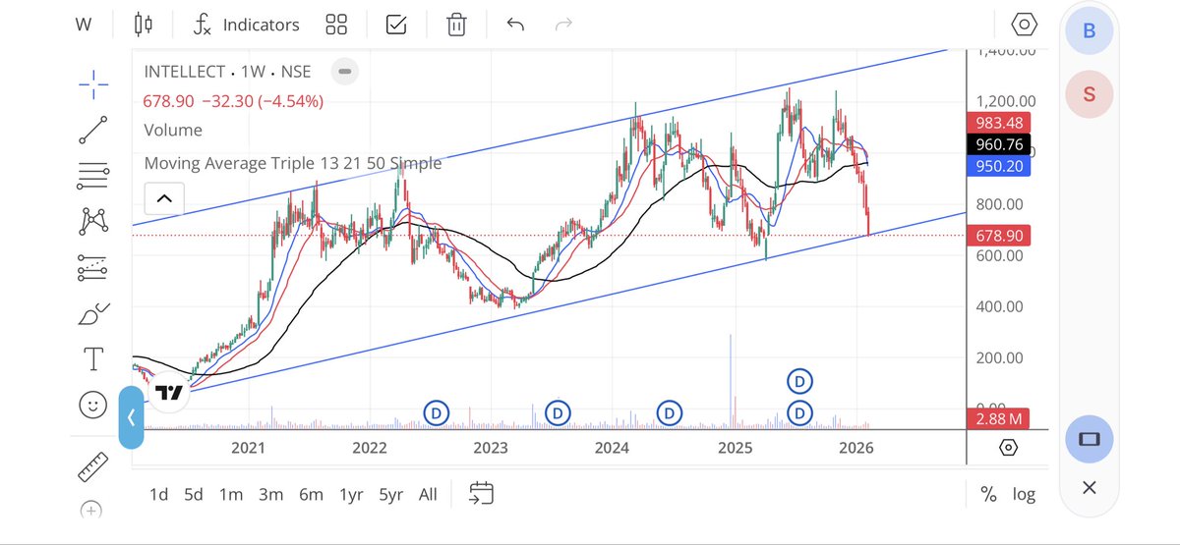Open the dividend marker near mid-2023
The width and height of the screenshot is (1180, 545).
pyautogui.click(x=558, y=413)
